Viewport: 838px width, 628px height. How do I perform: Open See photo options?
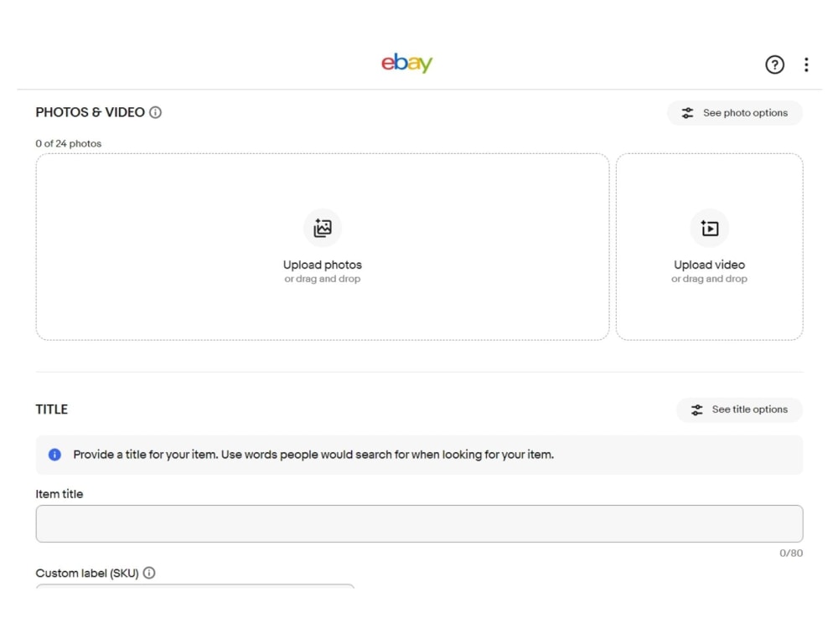734,113
